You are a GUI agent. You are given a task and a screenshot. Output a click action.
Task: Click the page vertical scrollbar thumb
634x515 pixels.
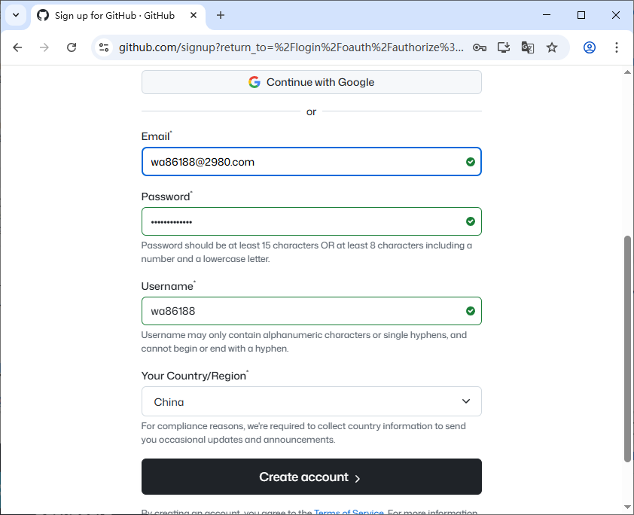pos(628,346)
